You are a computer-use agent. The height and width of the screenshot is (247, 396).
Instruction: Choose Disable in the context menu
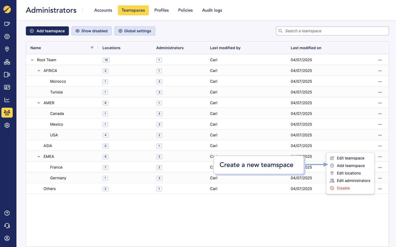(x=343, y=188)
